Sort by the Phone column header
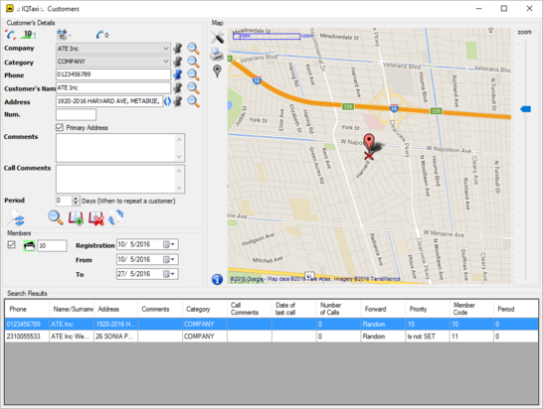The image size is (543, 409). [x=27, y=309]
